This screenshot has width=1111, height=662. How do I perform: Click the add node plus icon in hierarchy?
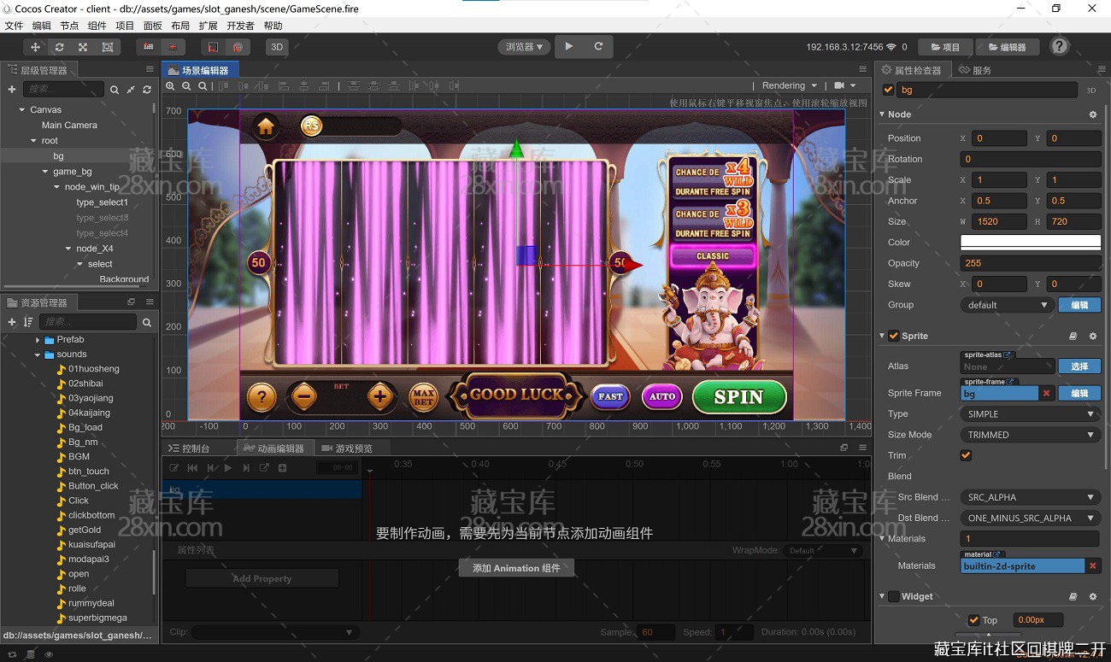(12, 89)
